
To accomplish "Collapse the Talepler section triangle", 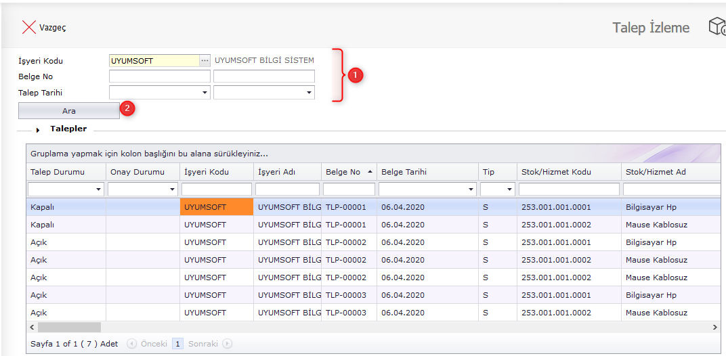I will (38, 129).
